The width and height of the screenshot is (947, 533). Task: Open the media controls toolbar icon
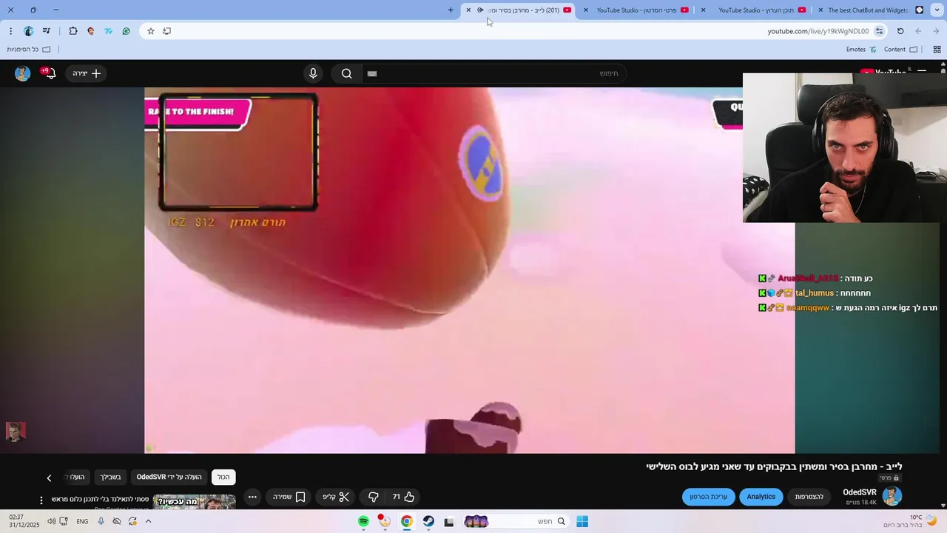47,31
